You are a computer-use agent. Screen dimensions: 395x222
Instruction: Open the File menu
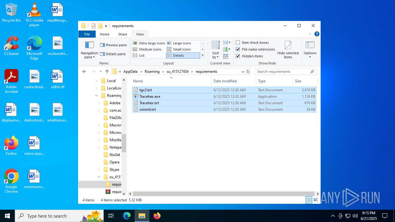[87, 34]
